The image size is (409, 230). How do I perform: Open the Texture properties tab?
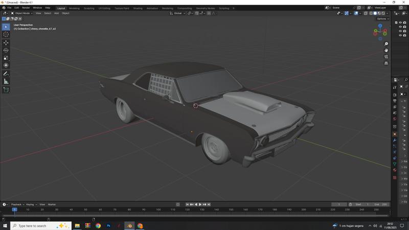(395, 177)
